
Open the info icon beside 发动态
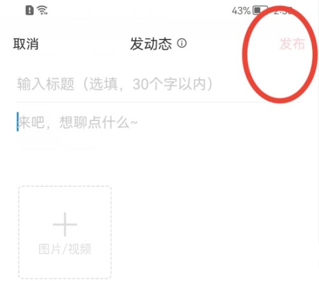(182, 43)
